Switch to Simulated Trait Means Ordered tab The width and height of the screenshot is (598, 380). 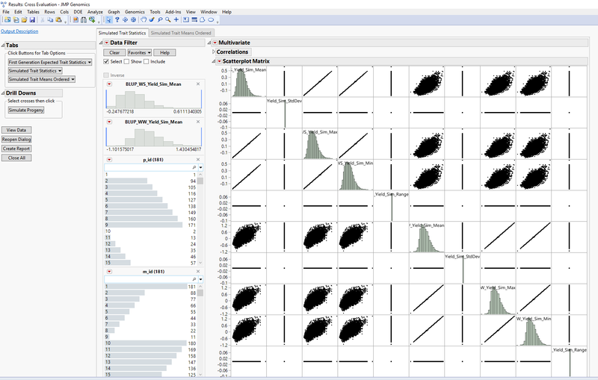[x=181, y=33]
